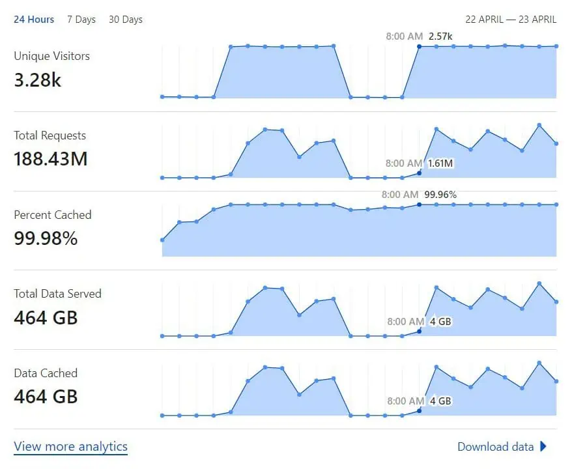The width and height of the screenshot is (572, 469).
Task: Click the last data point on Unique Visitors chart
Action: 556,46
